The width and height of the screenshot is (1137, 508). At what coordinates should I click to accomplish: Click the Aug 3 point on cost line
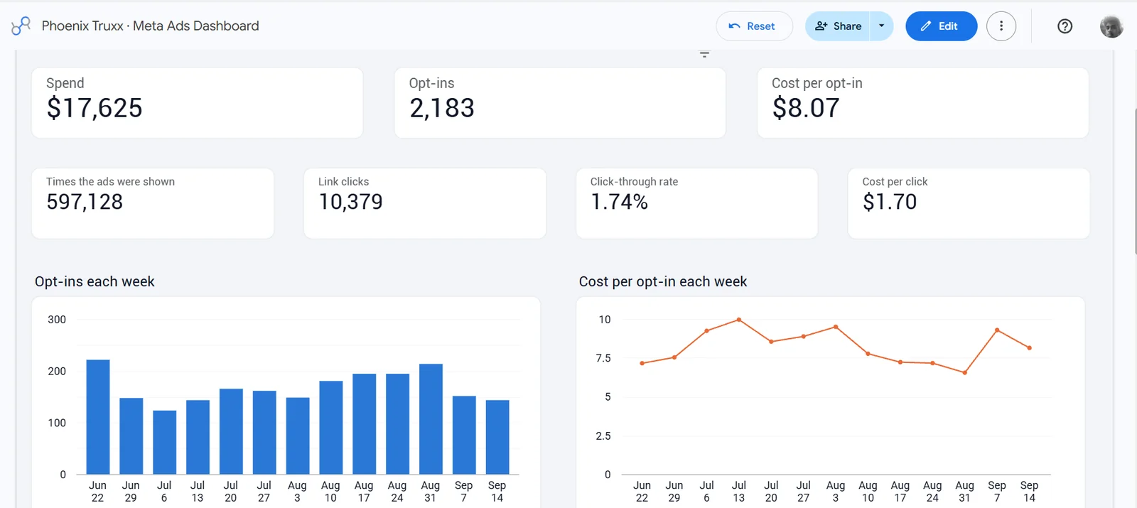coord(836,327)
